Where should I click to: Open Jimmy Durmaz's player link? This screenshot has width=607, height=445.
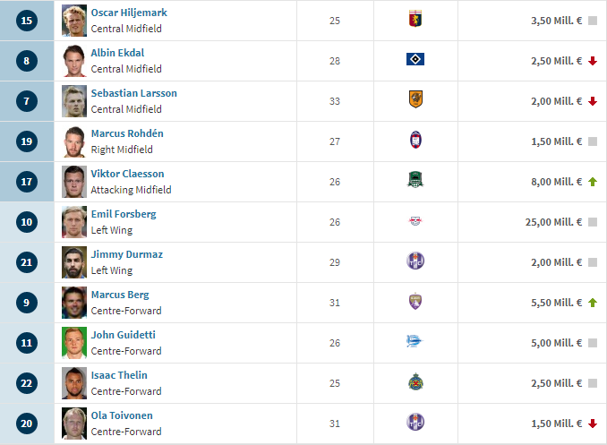point(126,254)
